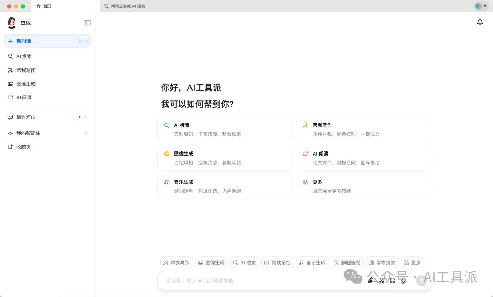The height and width of the screenshot is (297, 493).
Task: Select the 音乐生成 skill chip
Action: click(313, 262)
